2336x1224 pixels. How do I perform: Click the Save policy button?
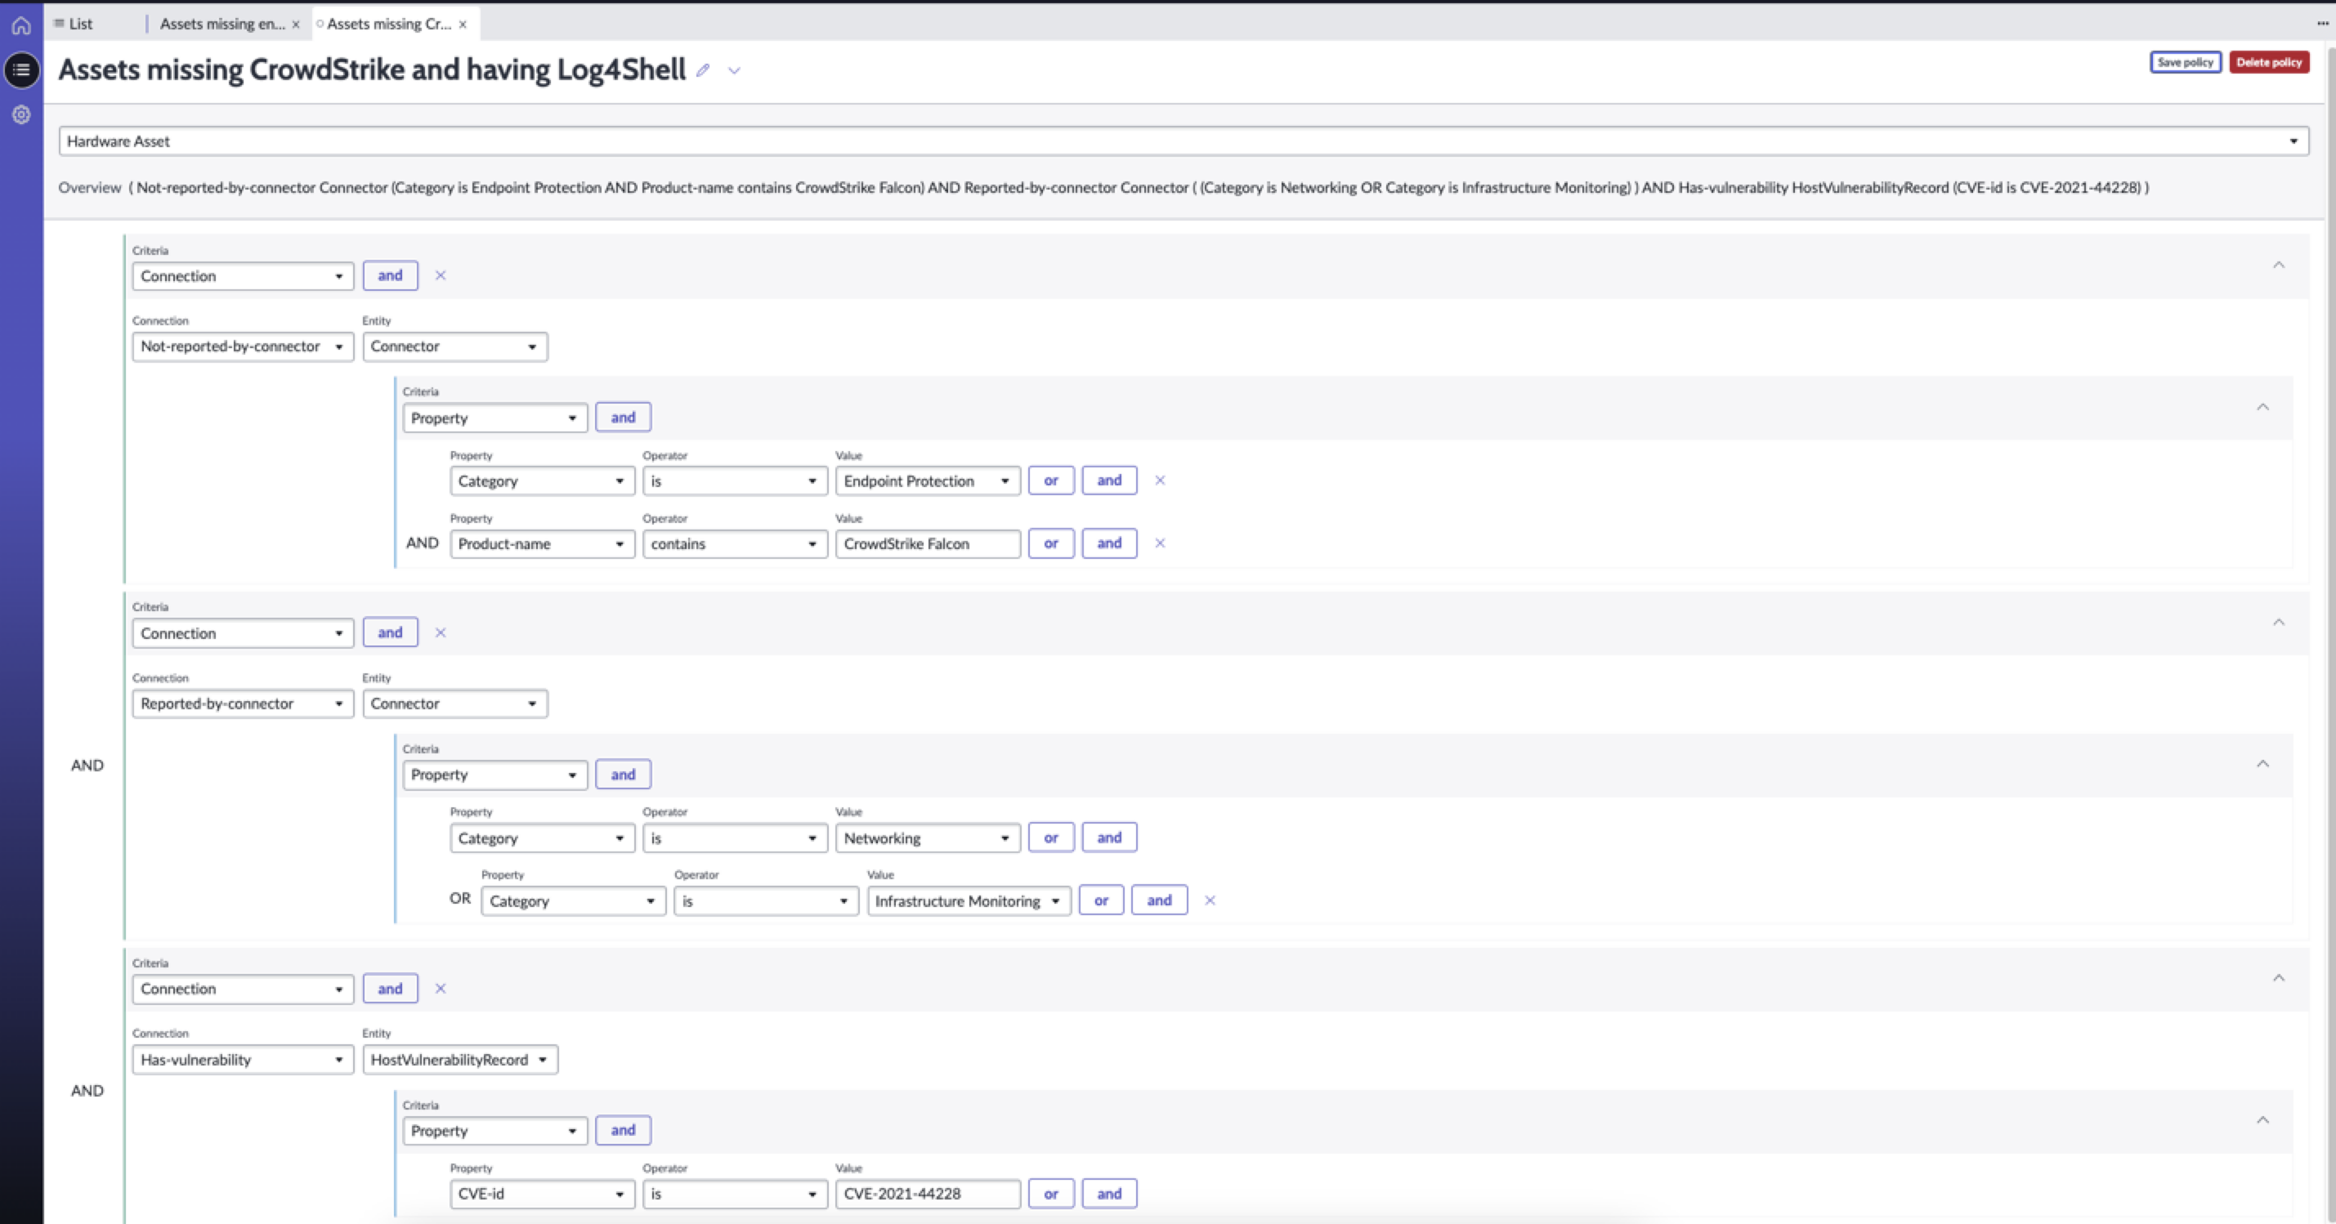pyautogui.click(x=2185, y=63)
